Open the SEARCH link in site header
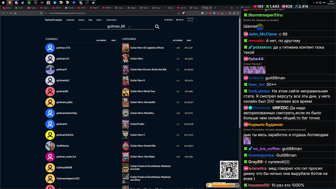This screenshot has height=189, width=336. pos(169,20)
